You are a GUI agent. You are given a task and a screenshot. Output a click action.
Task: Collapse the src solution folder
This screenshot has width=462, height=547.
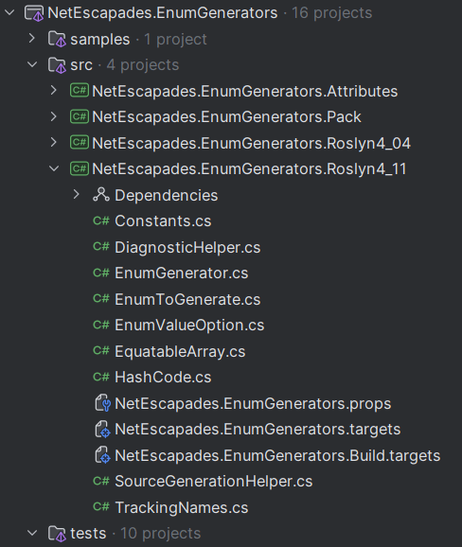tap(32, 65)
